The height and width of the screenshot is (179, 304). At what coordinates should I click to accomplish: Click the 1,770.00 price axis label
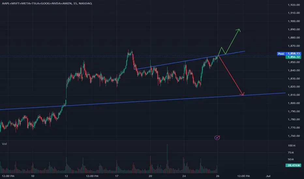(x=294, y=128)
